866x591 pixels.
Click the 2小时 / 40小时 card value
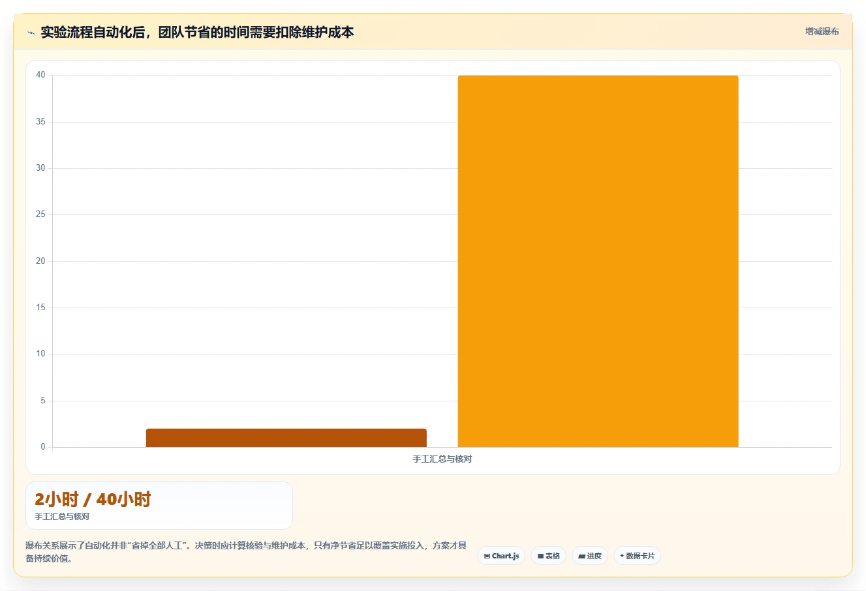(x=93, y=499)
